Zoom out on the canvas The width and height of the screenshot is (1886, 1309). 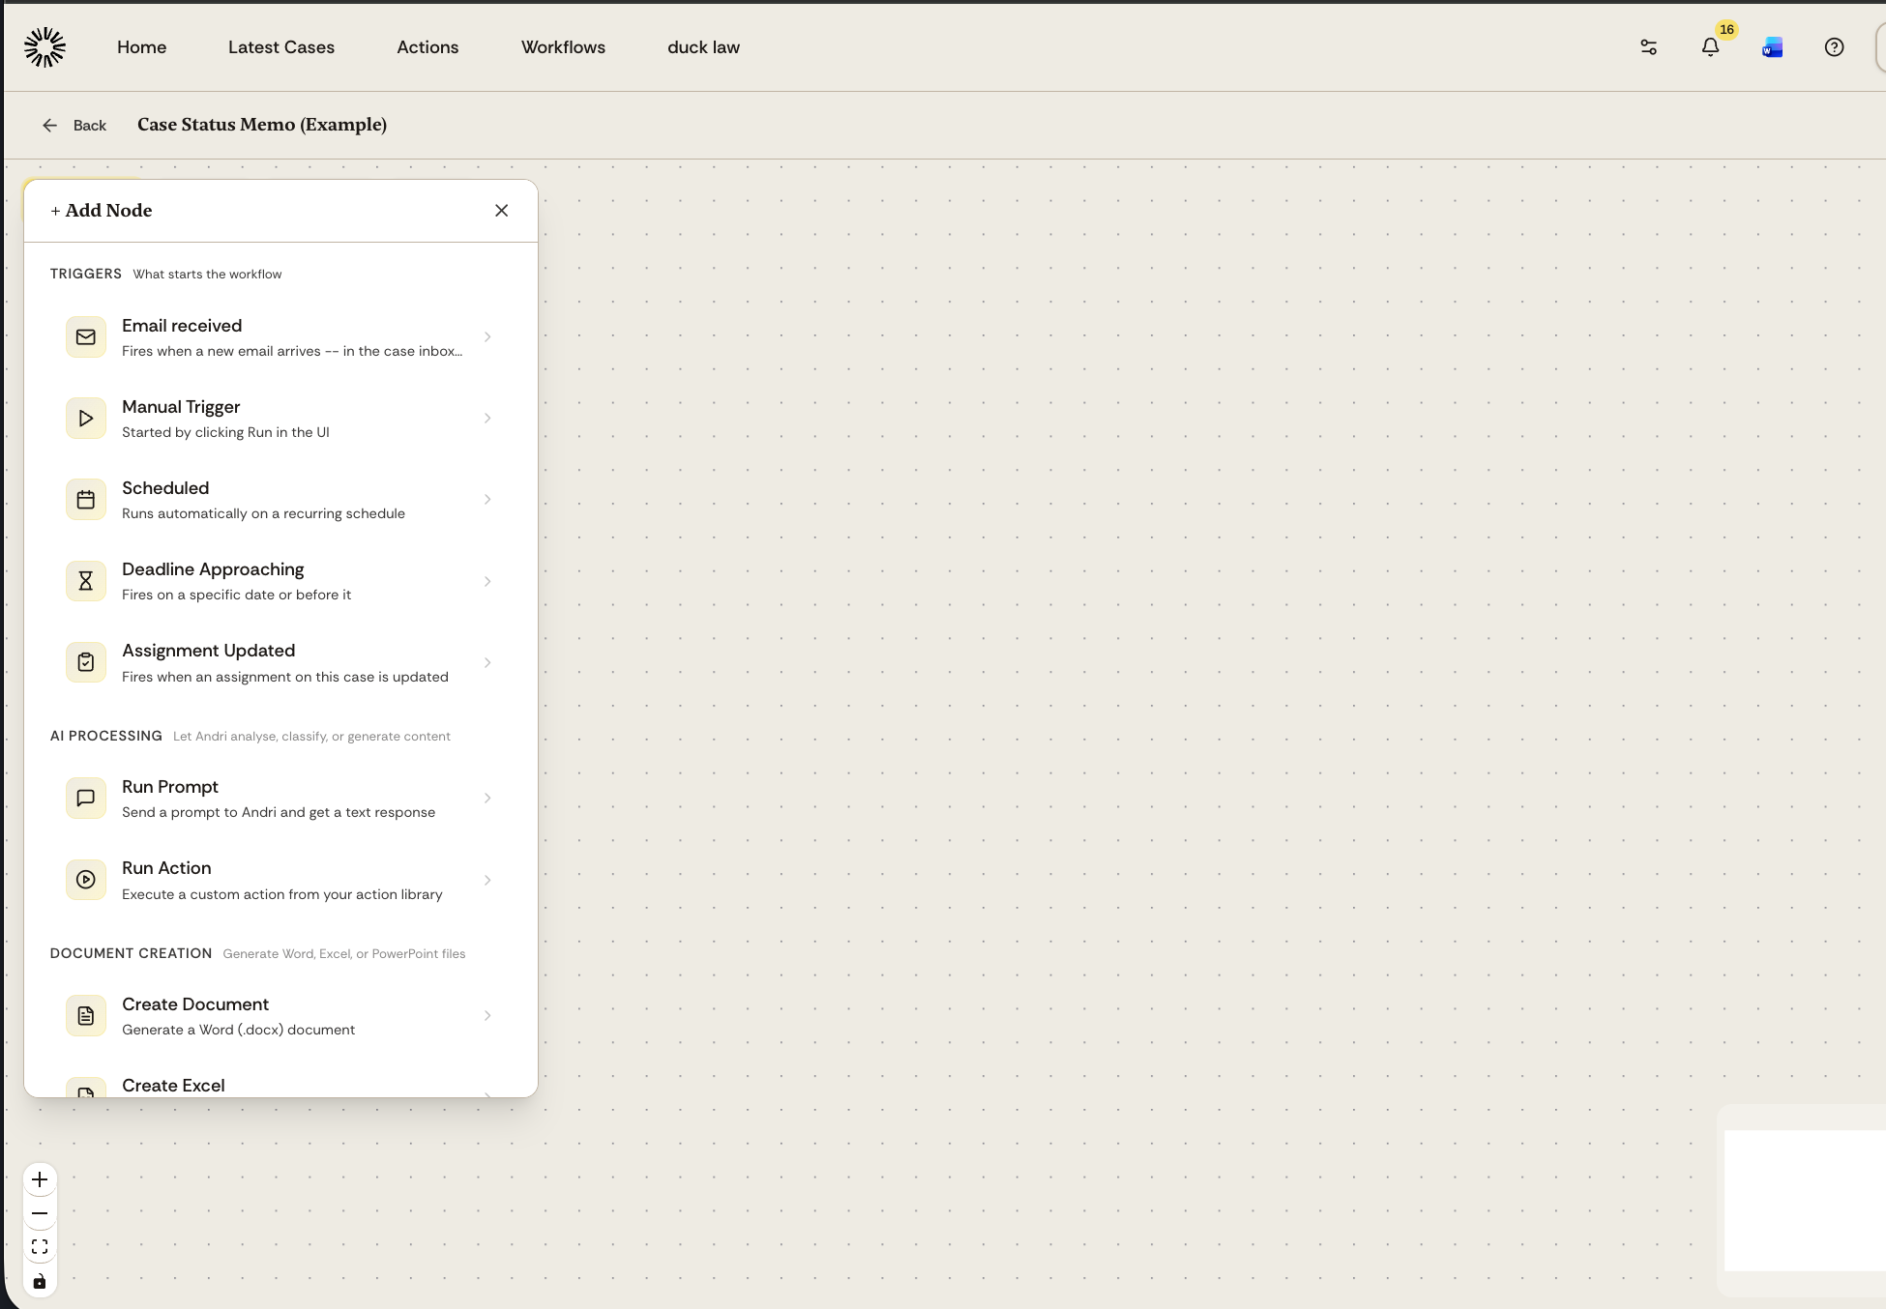(40, 1213)
